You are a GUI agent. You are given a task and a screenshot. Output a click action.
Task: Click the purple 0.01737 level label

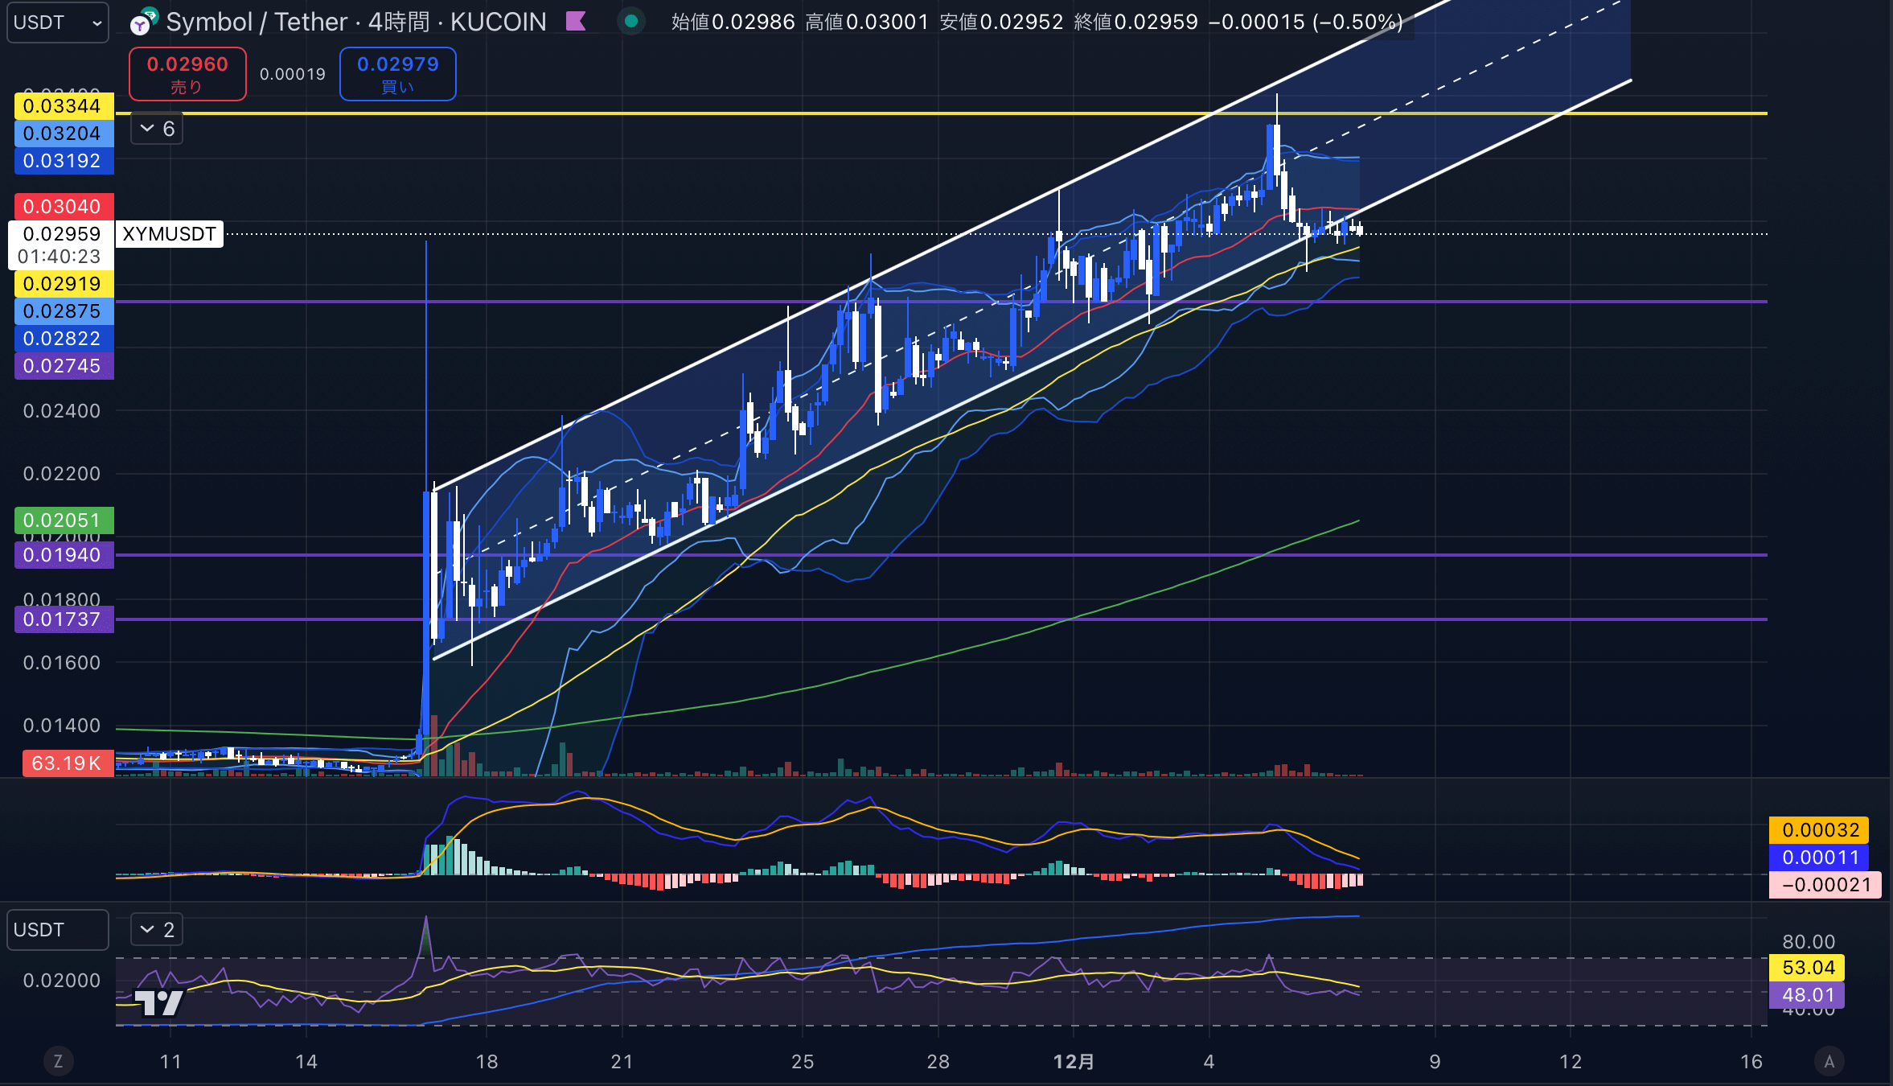click(64, 619)
